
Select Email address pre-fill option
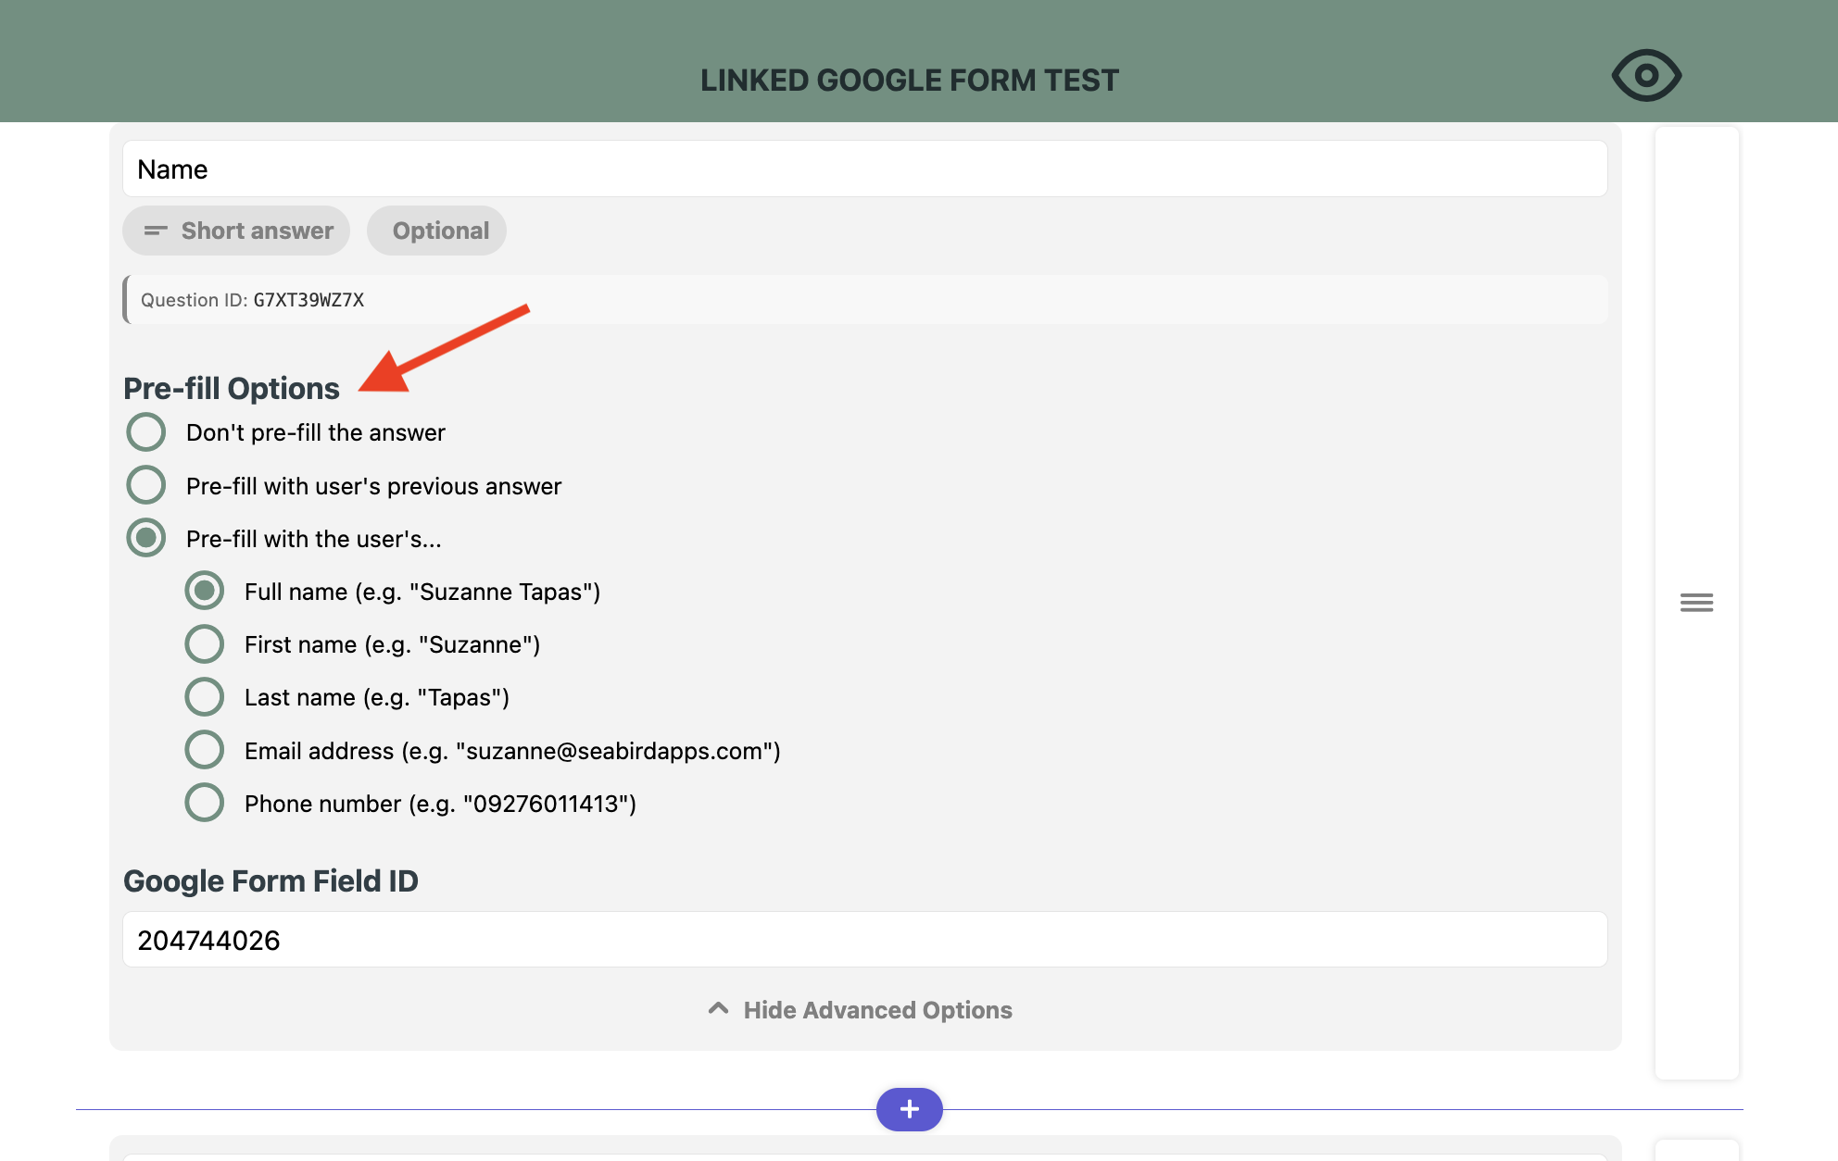point(205,750)
